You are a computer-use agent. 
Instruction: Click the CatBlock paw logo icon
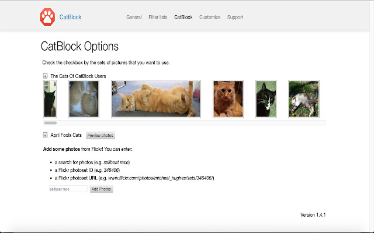(x=48, y=17)
